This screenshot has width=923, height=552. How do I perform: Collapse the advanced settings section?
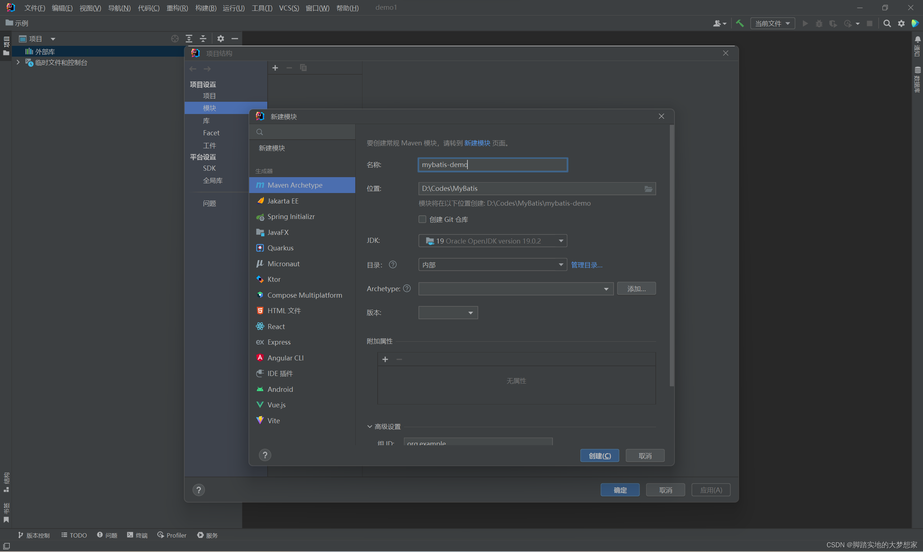pos(369,426)
